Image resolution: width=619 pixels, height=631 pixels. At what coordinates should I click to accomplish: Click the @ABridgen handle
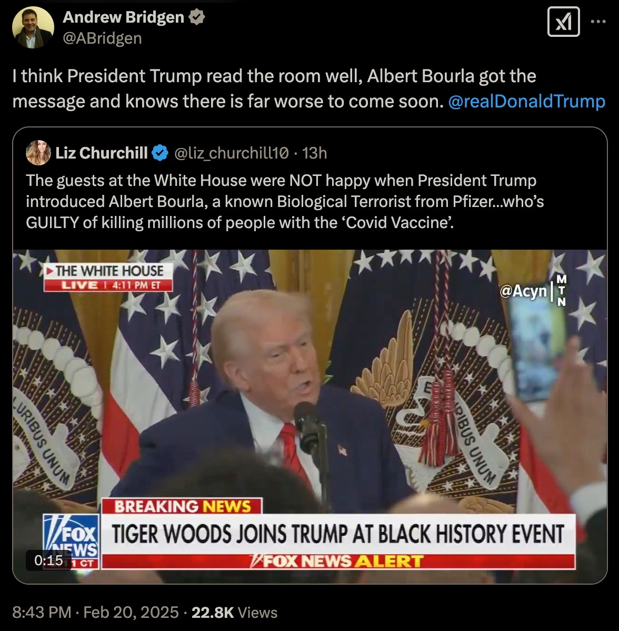[102, 38]
